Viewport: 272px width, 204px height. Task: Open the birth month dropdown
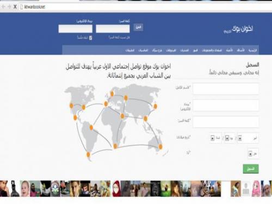pos(248,138)
